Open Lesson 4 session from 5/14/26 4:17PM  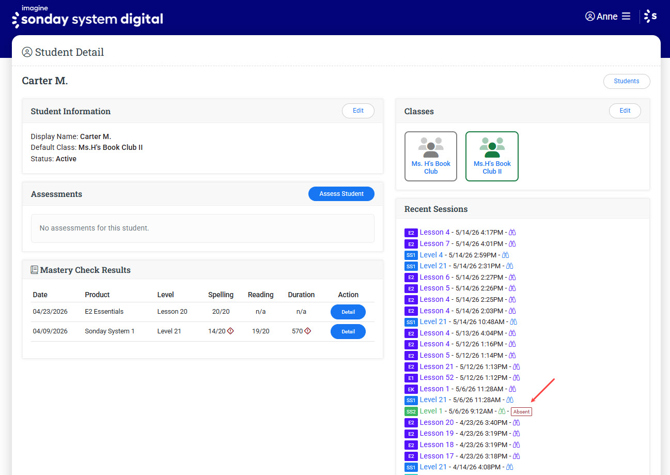pos(434,232)
